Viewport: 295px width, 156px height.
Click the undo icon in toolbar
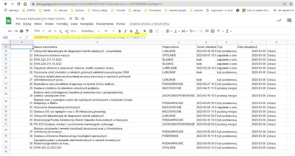10,31
